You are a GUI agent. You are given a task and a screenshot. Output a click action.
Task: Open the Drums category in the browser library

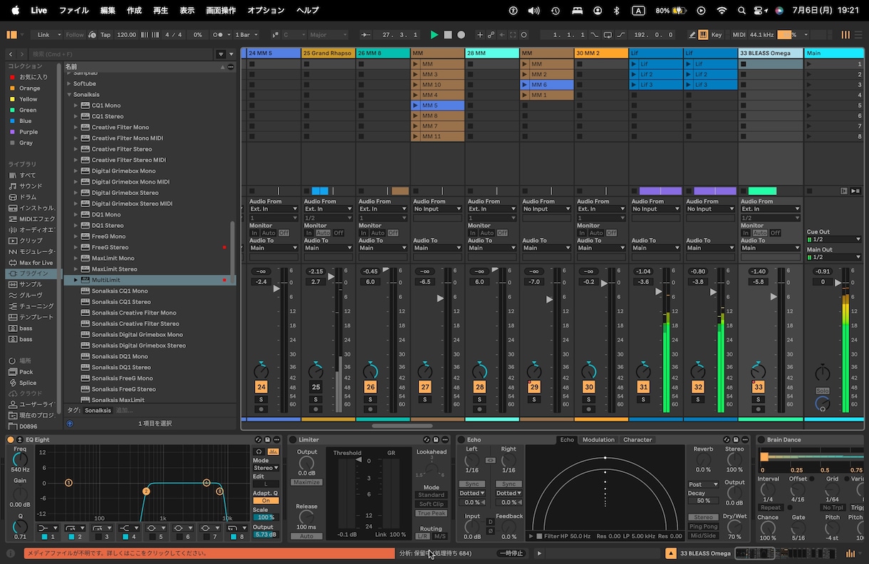28,197
